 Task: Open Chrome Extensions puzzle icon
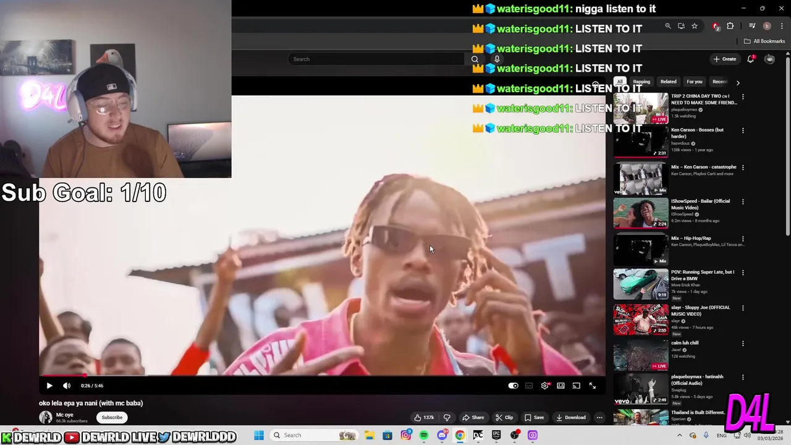[730, 26]
